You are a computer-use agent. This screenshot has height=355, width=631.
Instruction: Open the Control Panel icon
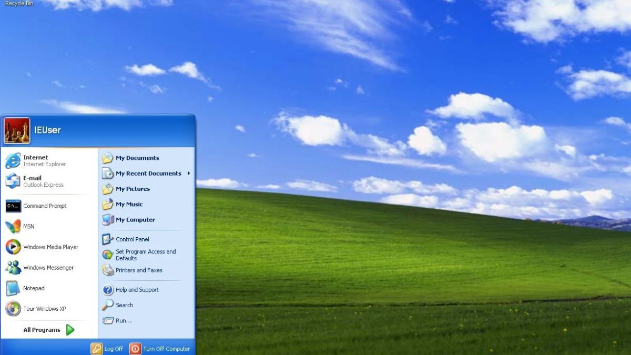tap(108, 239)
